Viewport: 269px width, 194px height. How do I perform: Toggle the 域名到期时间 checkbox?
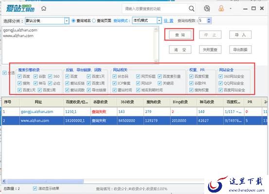pyautogui.click(x=138, y=90)
